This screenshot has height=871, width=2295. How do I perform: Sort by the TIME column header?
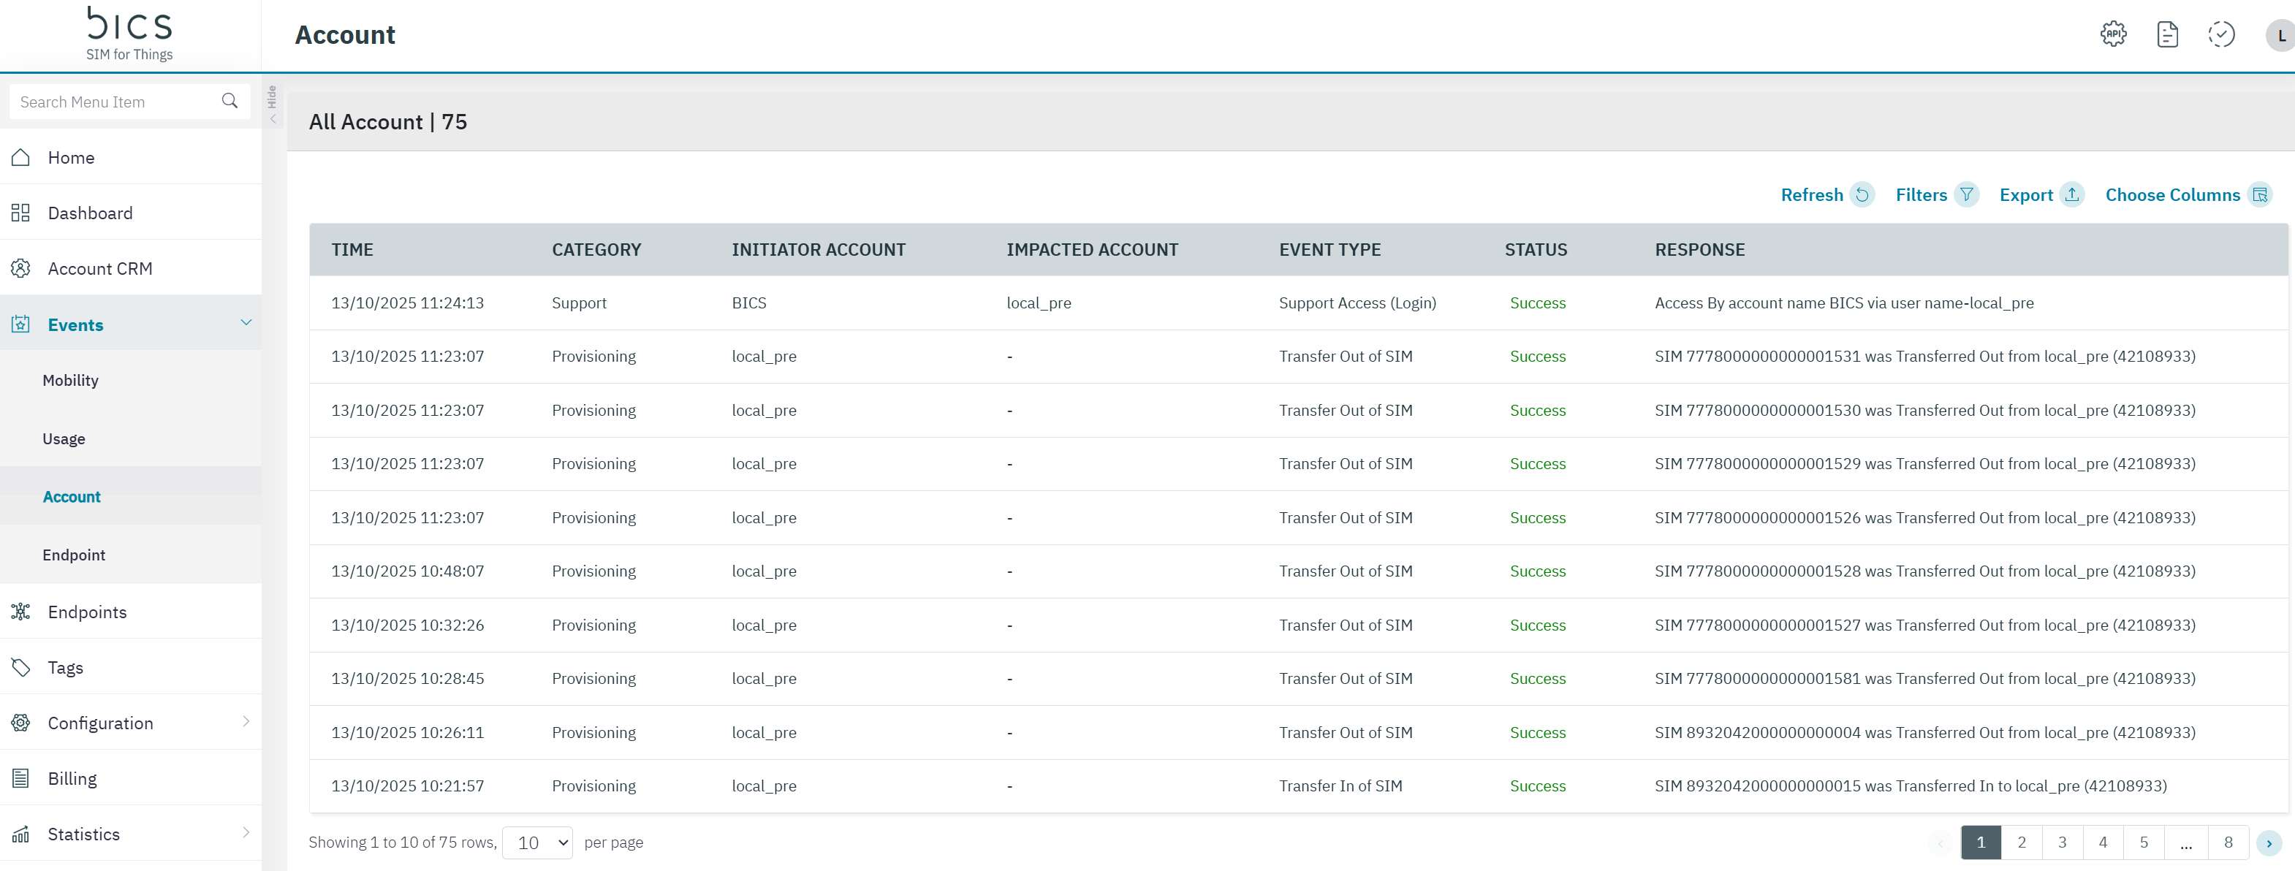[x=353, y=250]
